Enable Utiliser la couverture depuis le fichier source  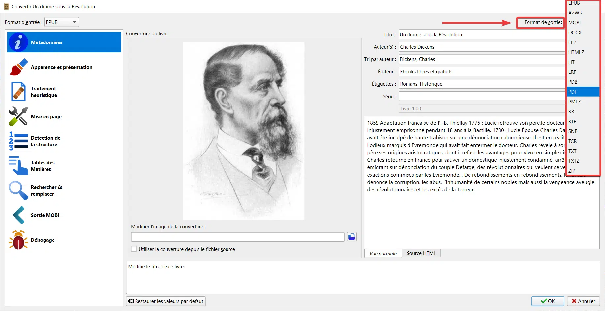pyautogui.click(x=134, y=249)
